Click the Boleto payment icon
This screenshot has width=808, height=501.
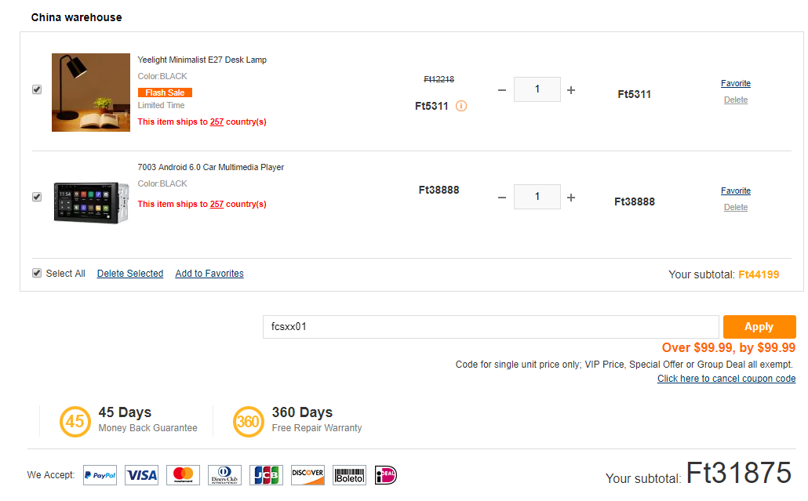pyautogui.click(x=349, y=475)
